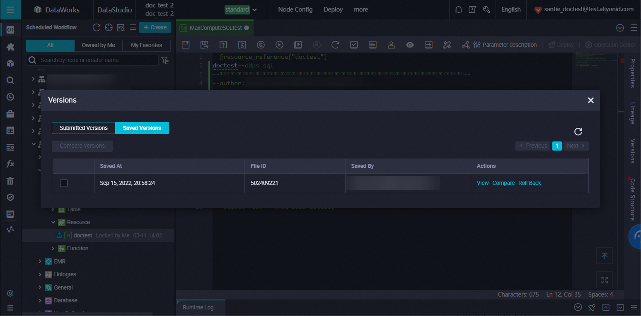Expand the EMR tree node
The height and width of the screenshot is (316, 641).
coord(40,261)
